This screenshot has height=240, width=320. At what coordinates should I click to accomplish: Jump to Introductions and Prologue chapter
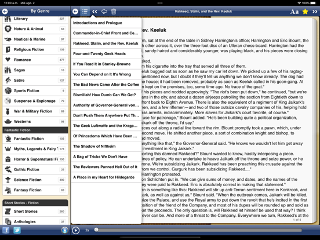tap(106, 23)
